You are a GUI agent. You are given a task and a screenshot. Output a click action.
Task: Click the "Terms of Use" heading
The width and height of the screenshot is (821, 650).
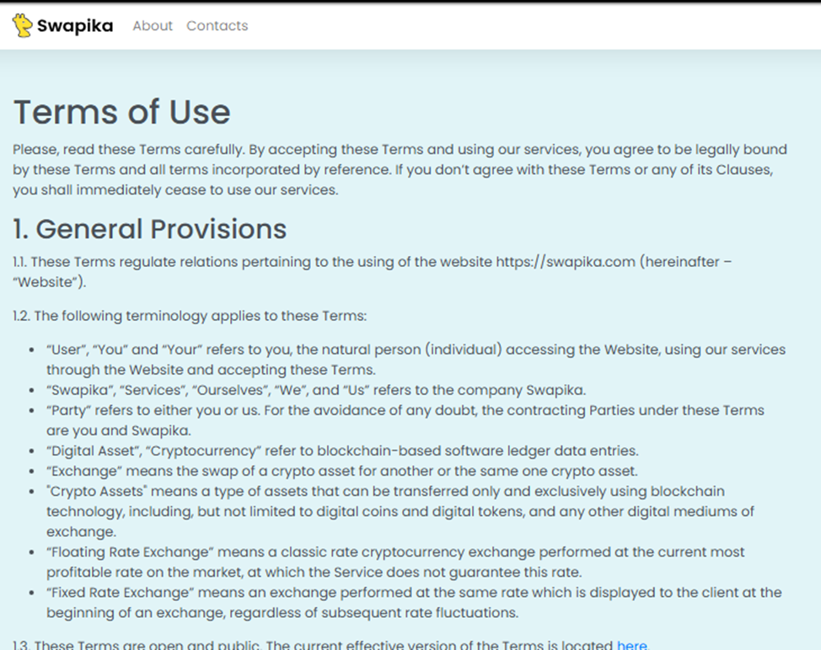coord(122,112)
